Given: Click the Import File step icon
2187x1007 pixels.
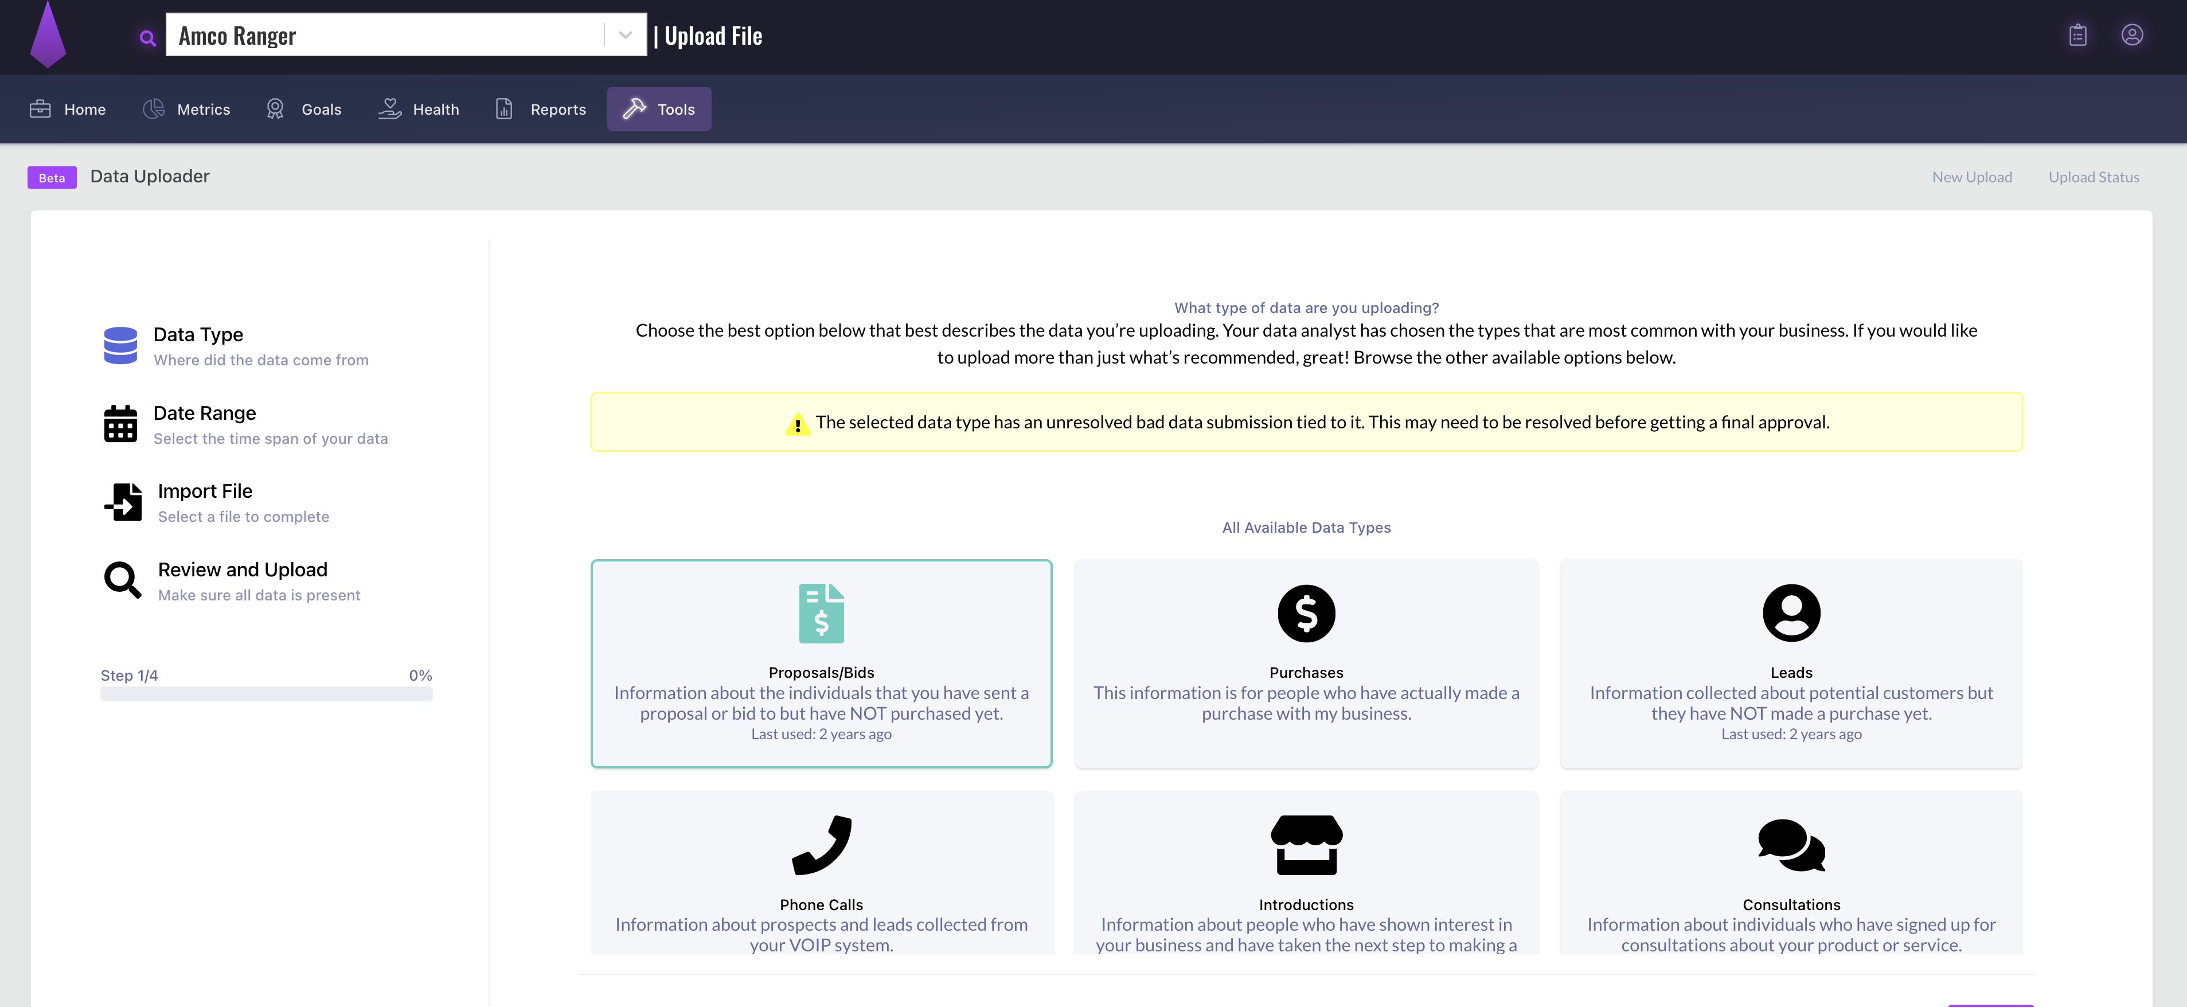Looking at the screenshot, I should (x=123, y=502).
